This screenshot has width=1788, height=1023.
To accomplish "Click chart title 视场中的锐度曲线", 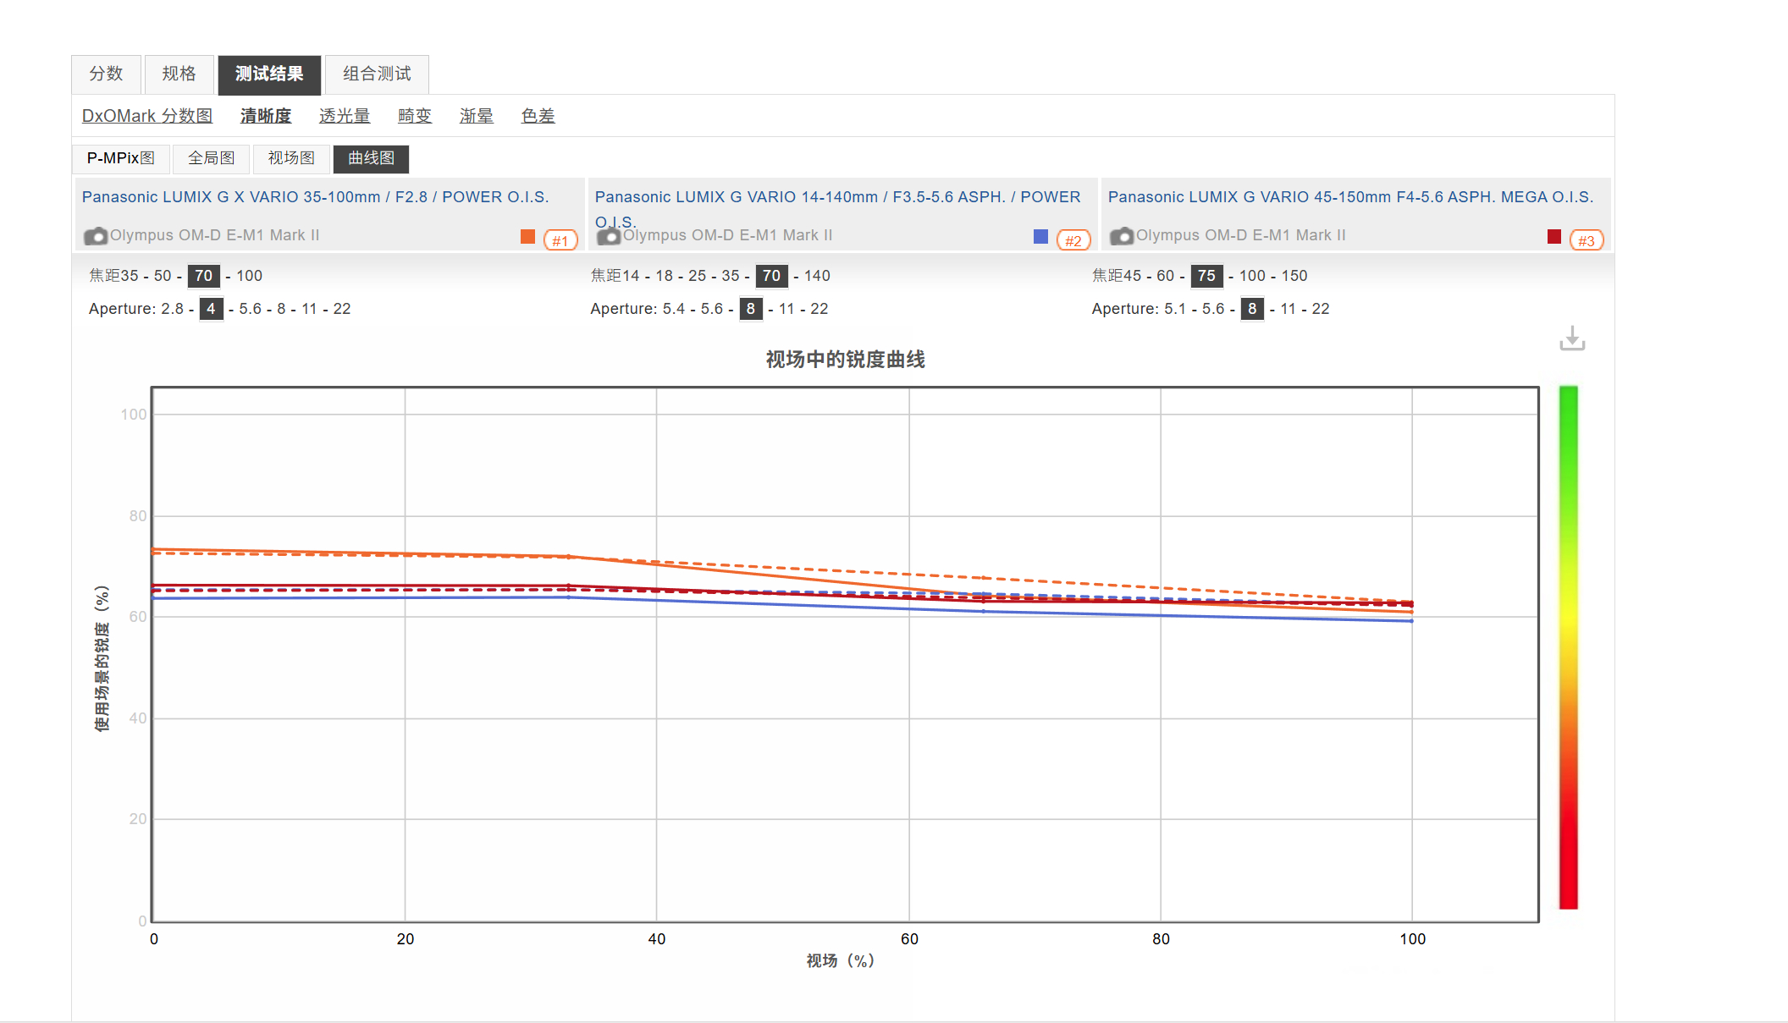I will 846,360.
